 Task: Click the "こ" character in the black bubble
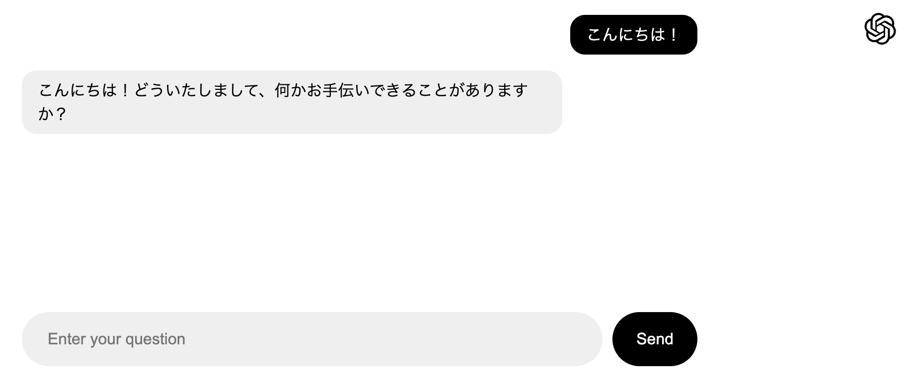pos(595,35)
